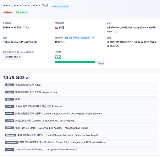The height and width of the screenshot is (157, 160).
Task: Click Netlab Global ISP (as979.net) text
Action: coord(19,42)
